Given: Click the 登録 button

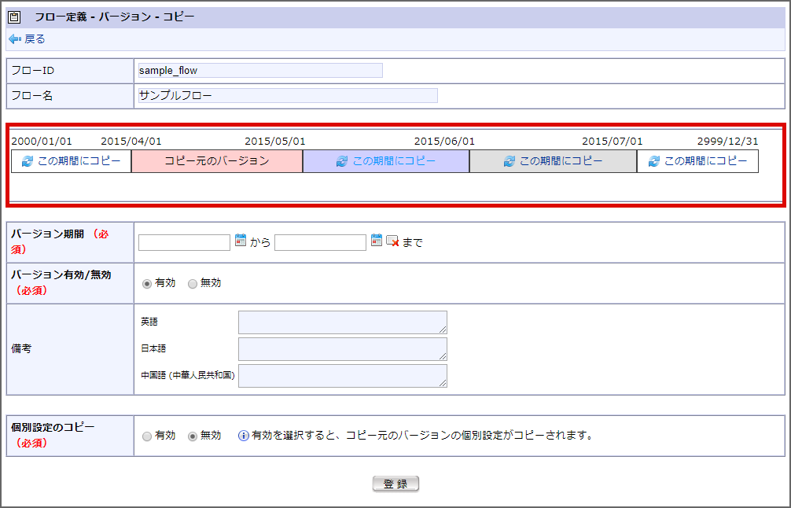Looking at the screenshot, I should point(395,484).
